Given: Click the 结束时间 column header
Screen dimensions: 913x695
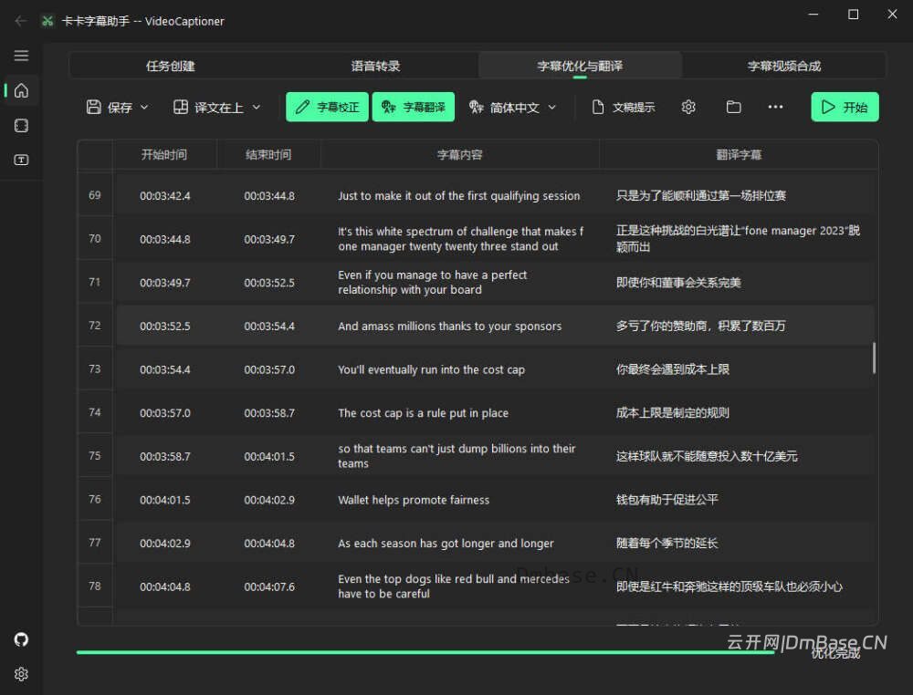Looking at the screenshot, I should (x=268, y=155).
